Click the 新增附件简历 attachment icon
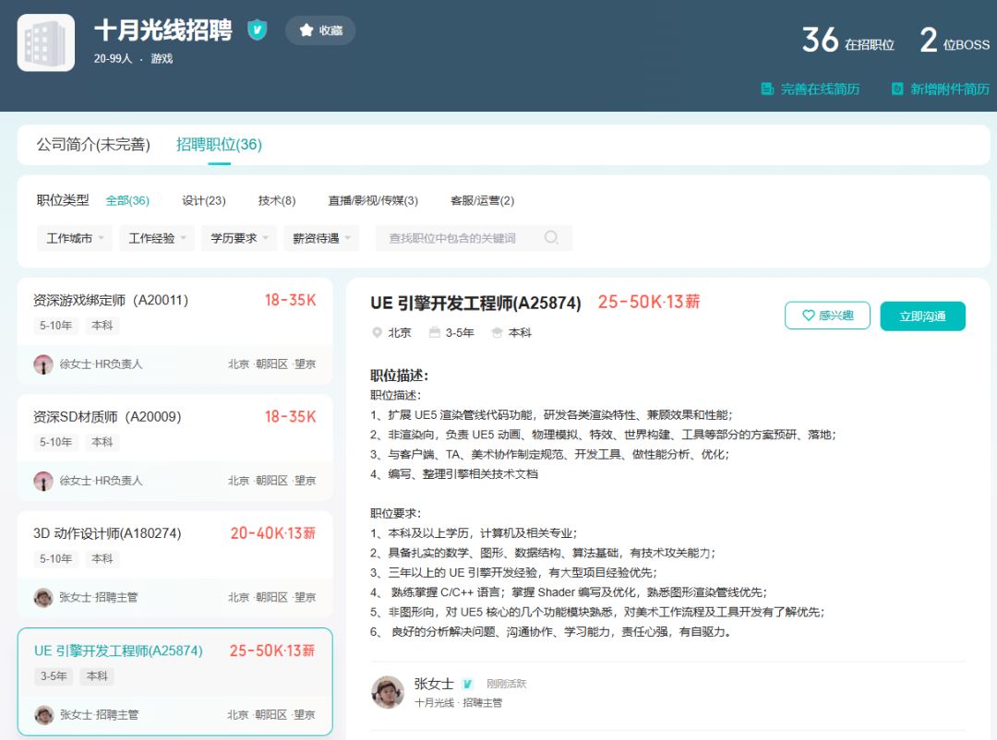The image size is (997, 740). (x=897, y=89)
